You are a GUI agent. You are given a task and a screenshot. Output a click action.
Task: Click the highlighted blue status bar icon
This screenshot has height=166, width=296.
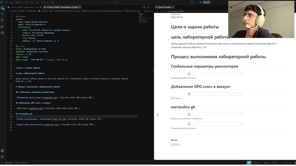tap(249, 163)
